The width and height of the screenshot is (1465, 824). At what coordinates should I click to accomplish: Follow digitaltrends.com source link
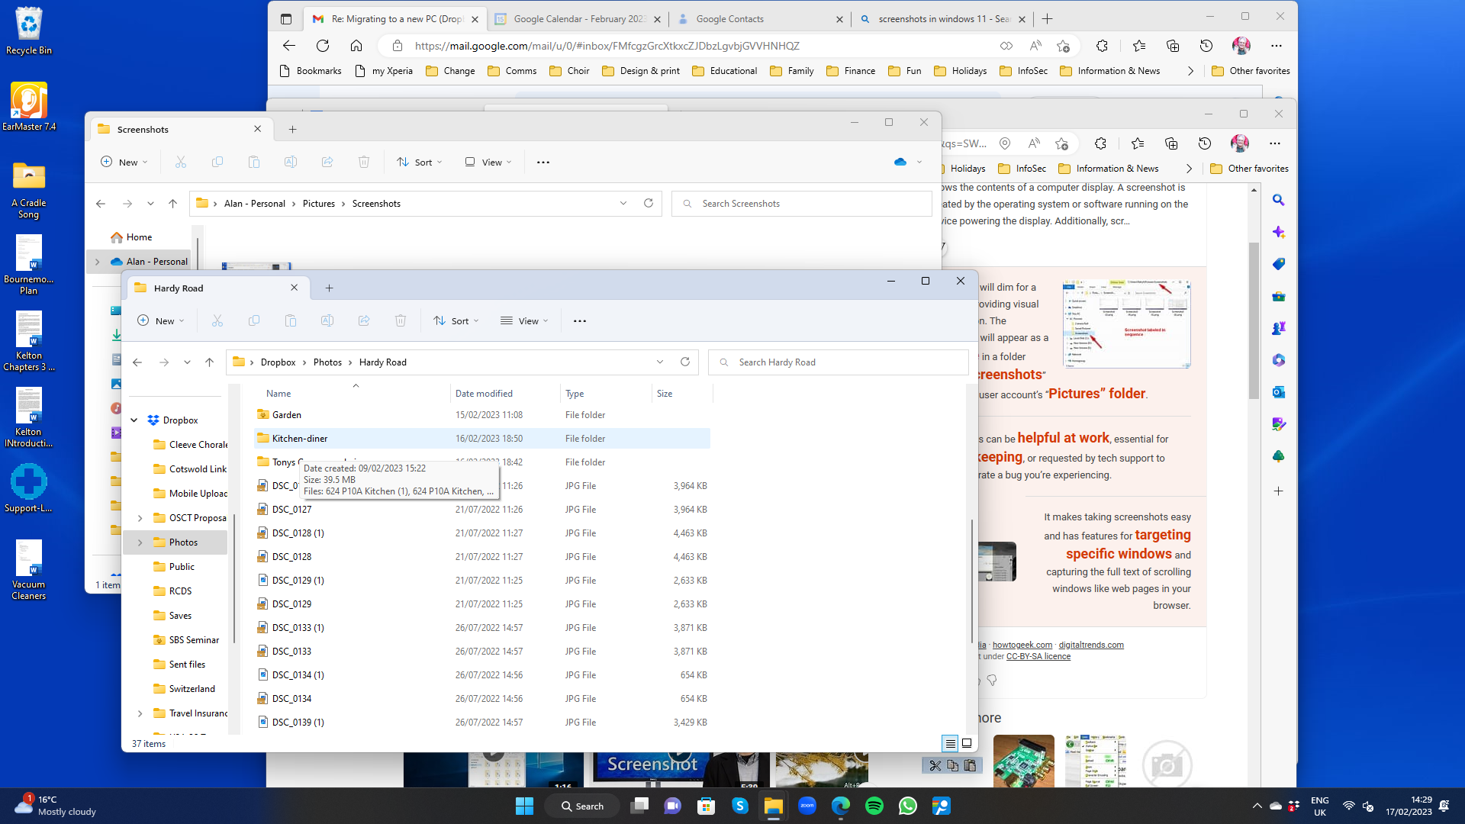pos(1091,645)
